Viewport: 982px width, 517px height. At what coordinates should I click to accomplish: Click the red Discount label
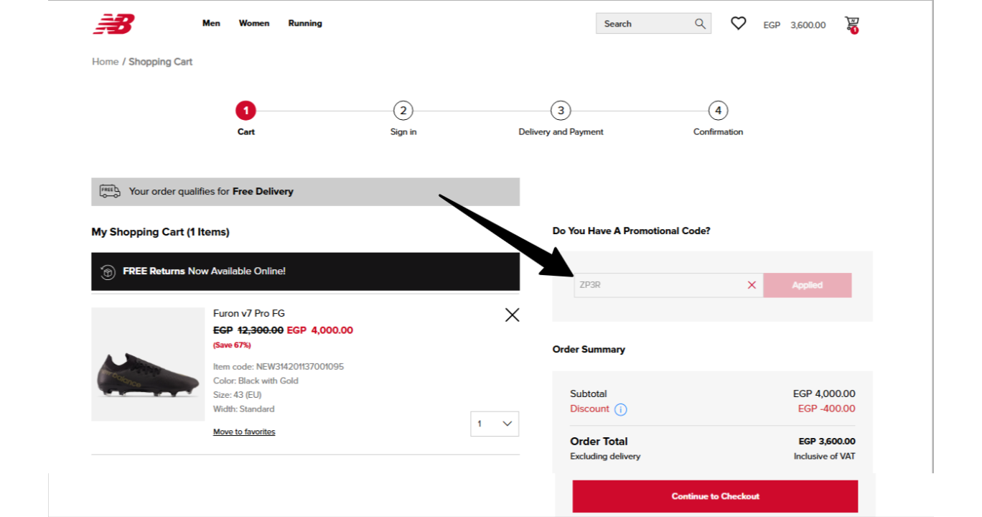(x=589, y=409)
